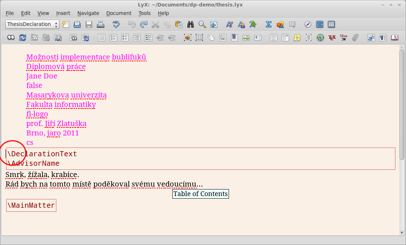The height and width of the screenshot is (245, 406).
Task: Insert a box frame
Action: [309, 38]
